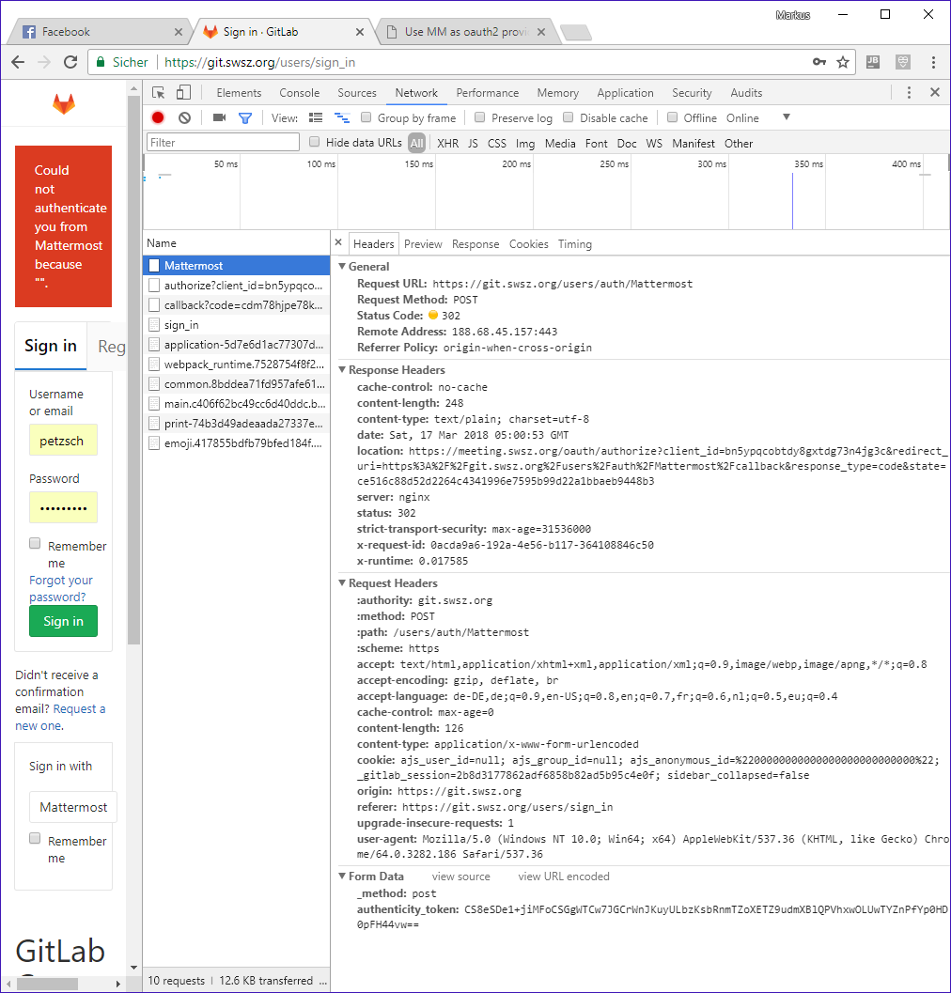
Task: View the Cookies tab
Action: click(528, 244)
